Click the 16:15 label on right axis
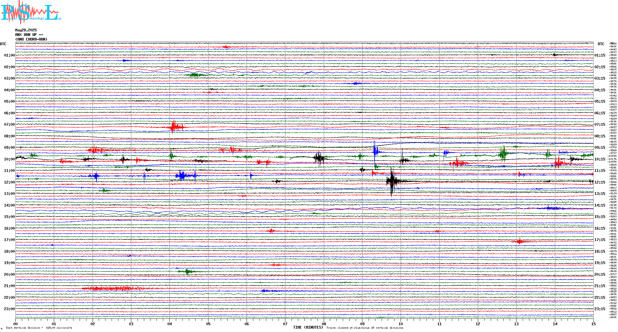 (x=600, y=228)
